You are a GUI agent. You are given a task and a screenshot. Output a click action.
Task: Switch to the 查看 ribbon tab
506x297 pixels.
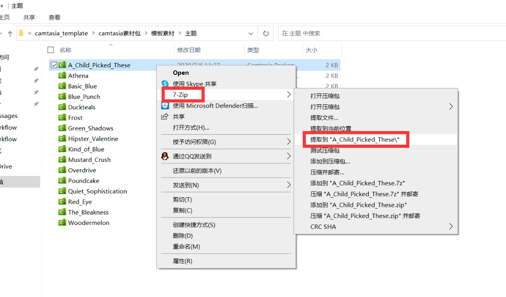click(54, 17)
